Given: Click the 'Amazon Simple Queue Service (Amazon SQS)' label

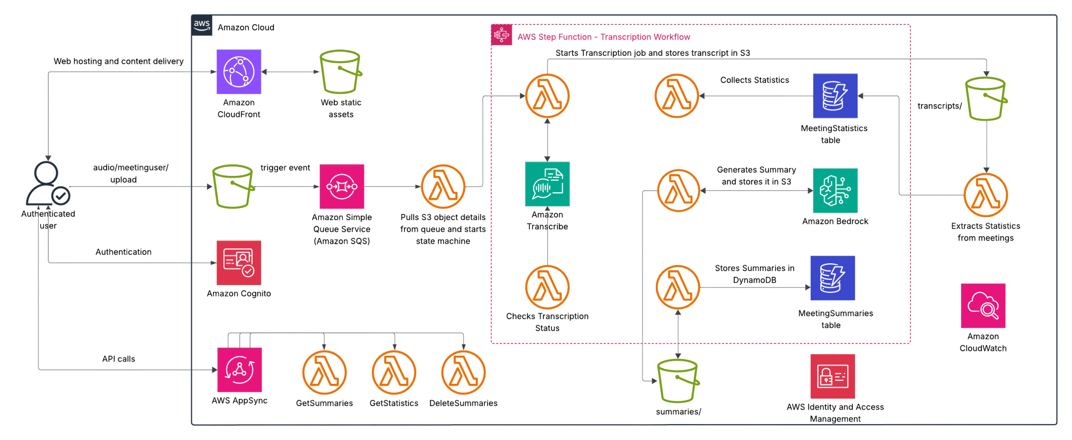Looking at the screenshot, I should [x=342, y=229].
